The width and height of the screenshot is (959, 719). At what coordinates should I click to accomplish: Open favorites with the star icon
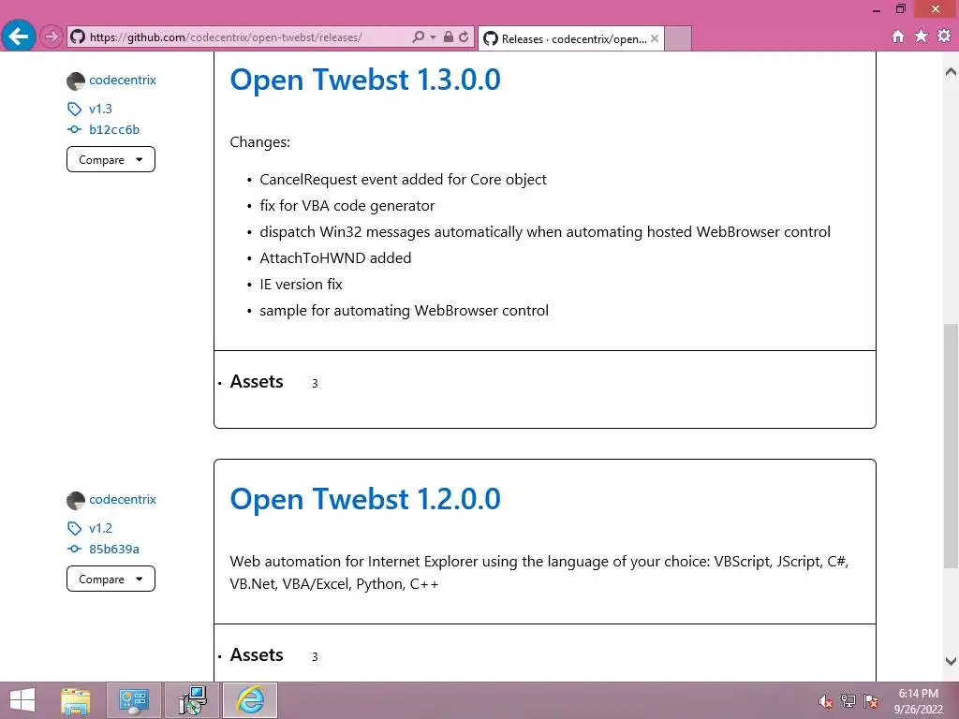[922, 37]
